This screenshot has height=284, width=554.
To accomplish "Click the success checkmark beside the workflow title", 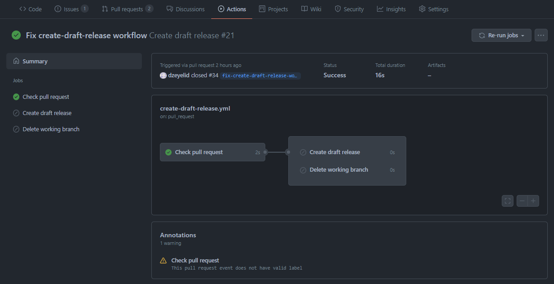I will click(x=16, y=35).
